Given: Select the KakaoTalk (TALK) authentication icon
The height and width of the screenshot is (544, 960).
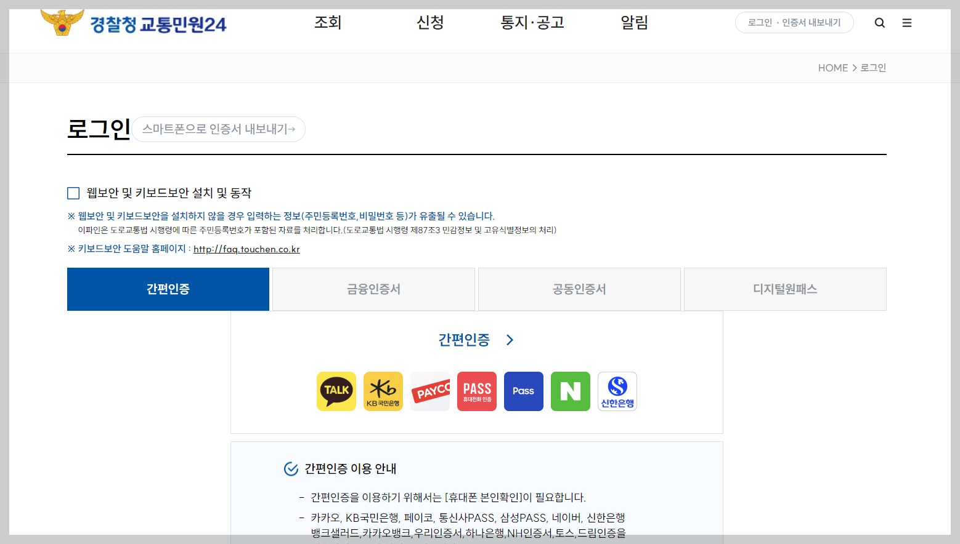Looking at the screenshot, I should (x=336, y=391).
